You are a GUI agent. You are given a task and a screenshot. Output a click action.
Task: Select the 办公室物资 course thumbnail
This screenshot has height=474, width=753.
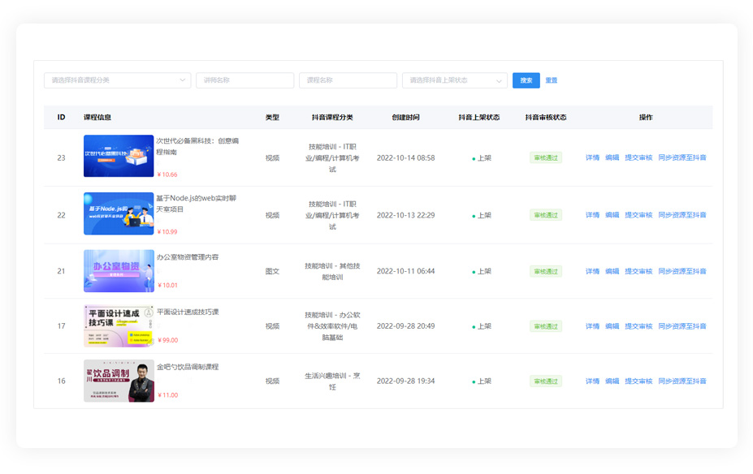[119, 270]
